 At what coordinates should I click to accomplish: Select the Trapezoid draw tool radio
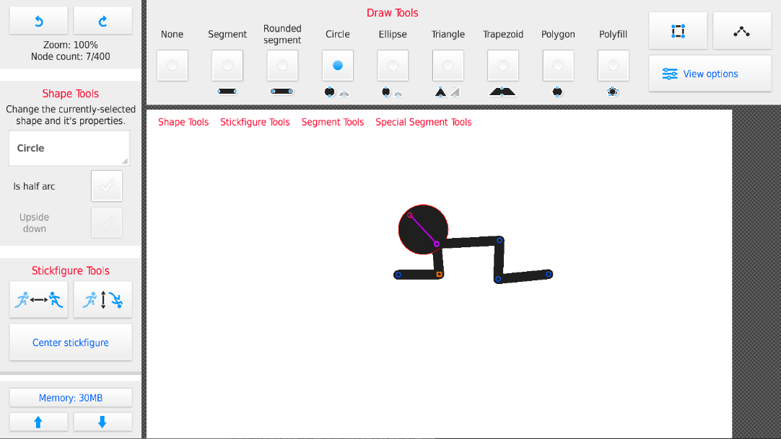coord(503,65)
